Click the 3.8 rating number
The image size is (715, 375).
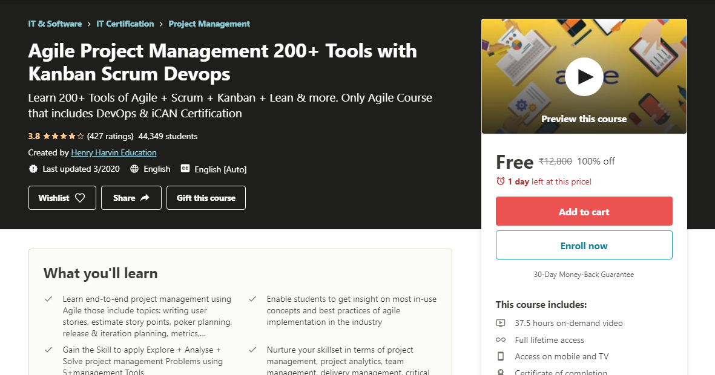coord(34,136)
